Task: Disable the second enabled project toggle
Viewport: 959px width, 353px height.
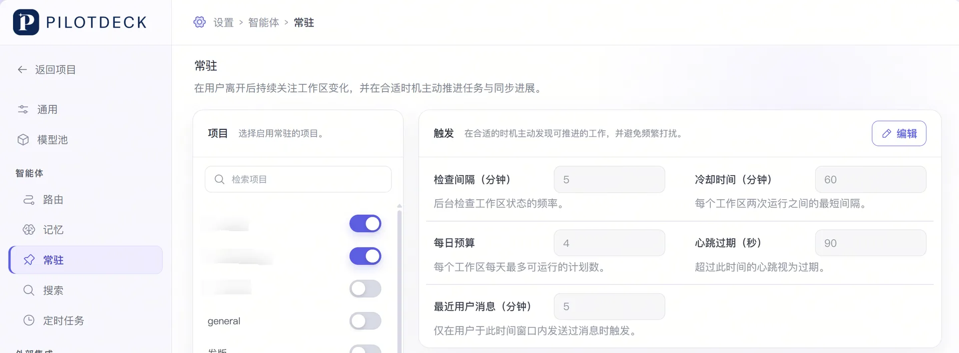Action: pyautogui.click(x=365, y=256)
